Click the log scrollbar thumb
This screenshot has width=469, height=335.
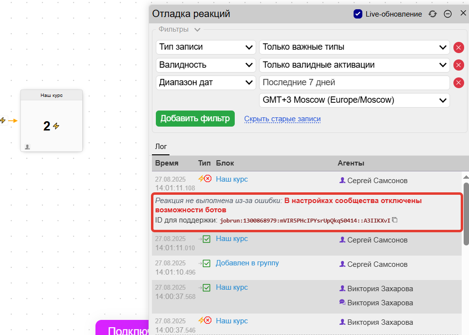(x=466, y=214)
